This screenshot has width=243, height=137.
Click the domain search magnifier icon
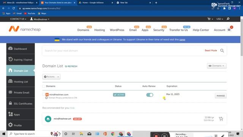point(222,51)
